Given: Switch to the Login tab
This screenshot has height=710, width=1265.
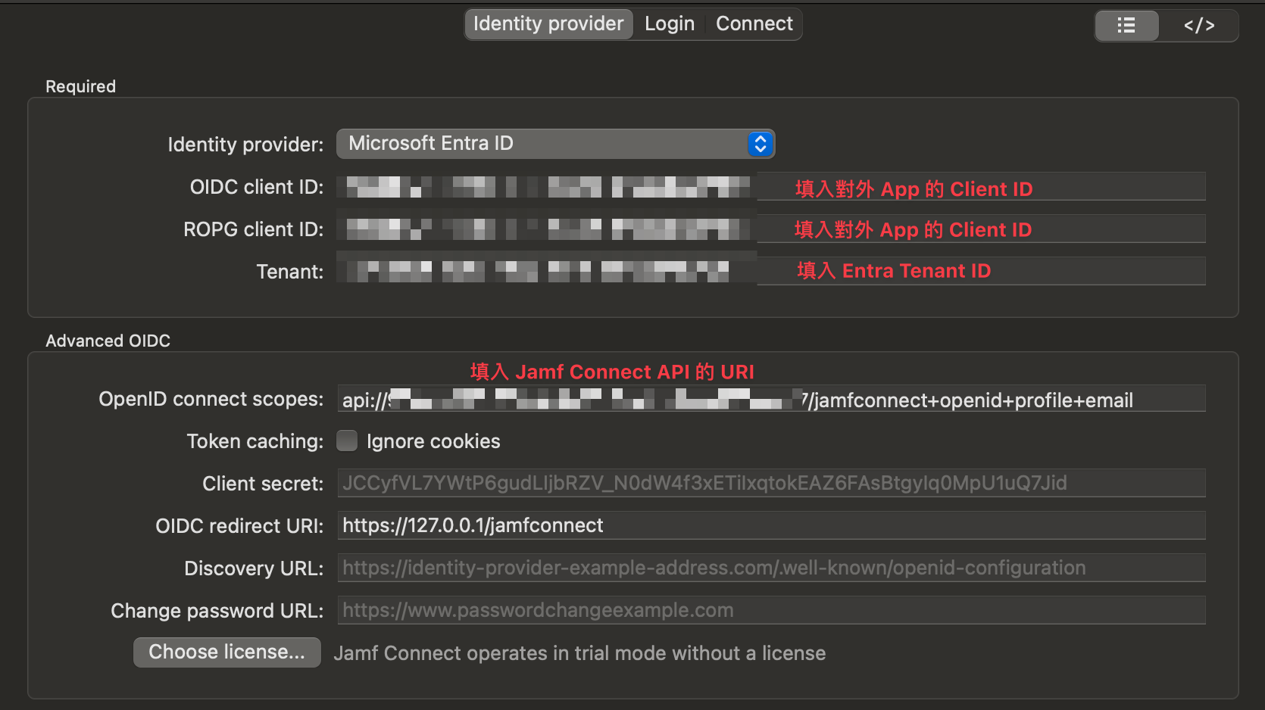Looking at the screenshot, I should tap(670, 24).
